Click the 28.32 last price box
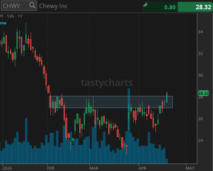213x171 pixels. click(x=195, y=7)
